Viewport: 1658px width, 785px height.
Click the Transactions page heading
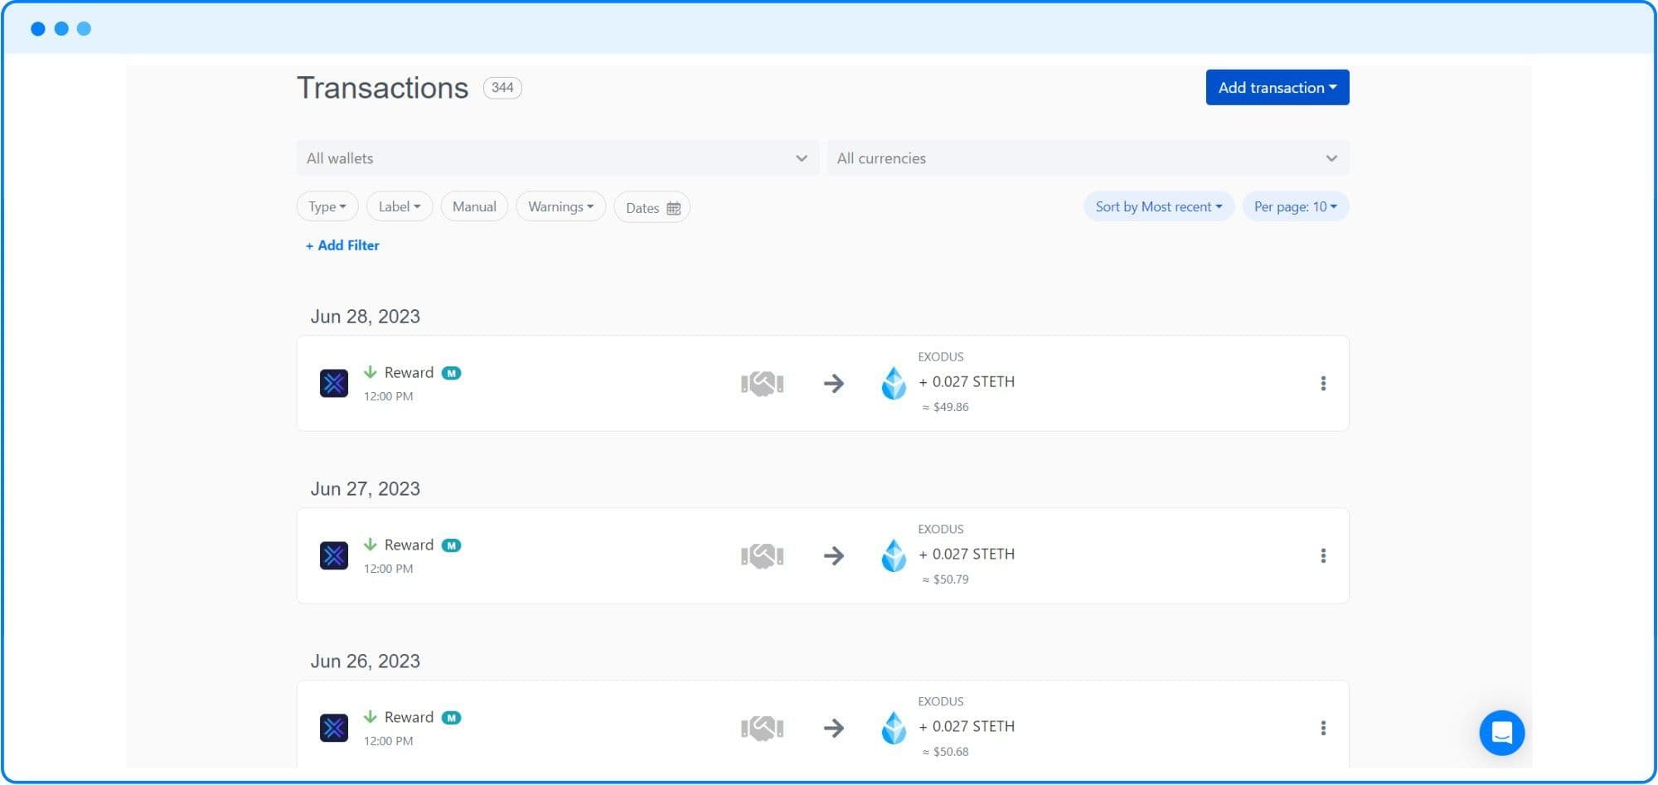coord(382,88)
